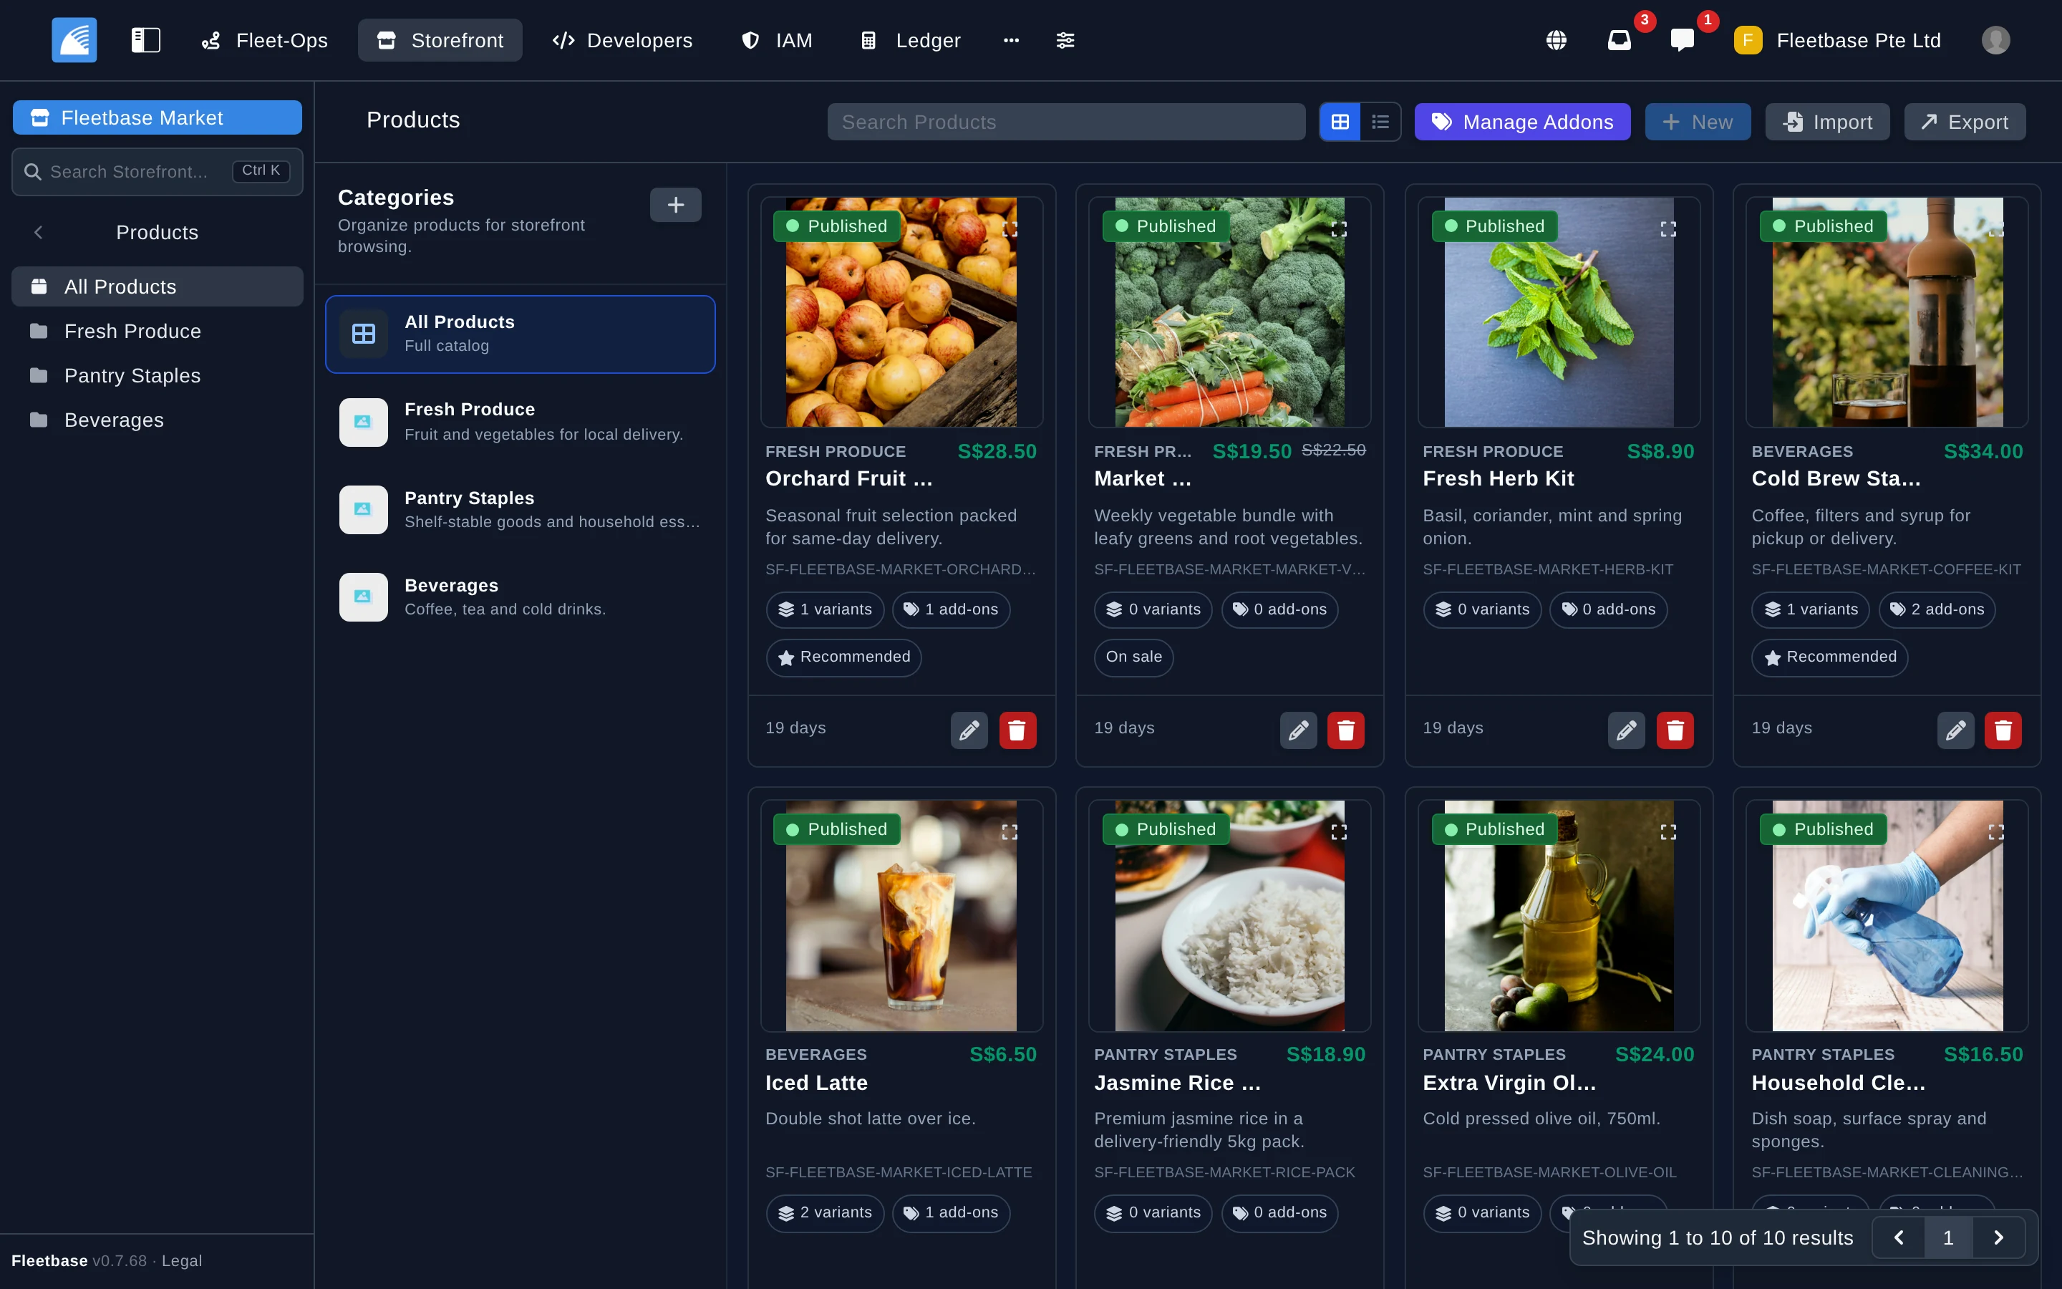Open the more extensions ellipsis menu
The width and height of the screenshot is (2062, 1289).
[1012, 40]
